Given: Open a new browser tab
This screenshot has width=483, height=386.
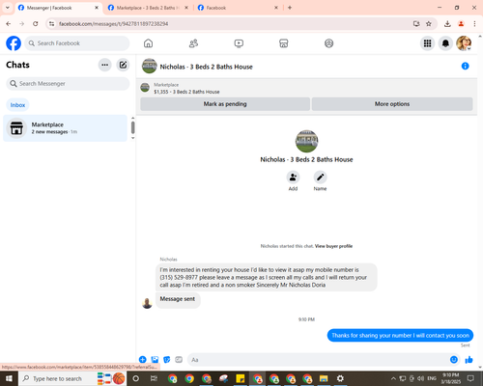Looking at the screenshot, I should click(290, 8).
